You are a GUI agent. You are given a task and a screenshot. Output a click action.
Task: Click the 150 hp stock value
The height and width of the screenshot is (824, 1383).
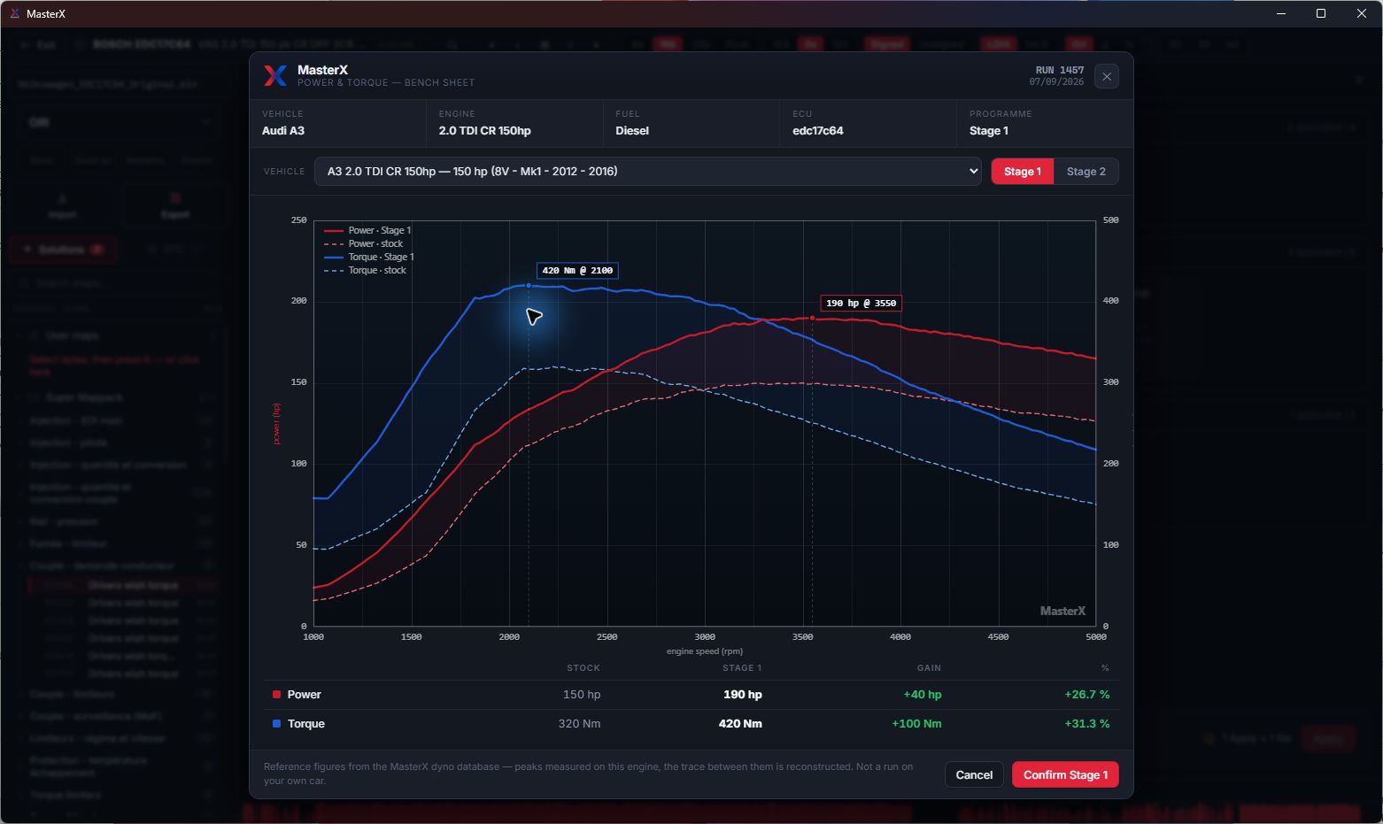pyautogui.click(x=582, y=695)
